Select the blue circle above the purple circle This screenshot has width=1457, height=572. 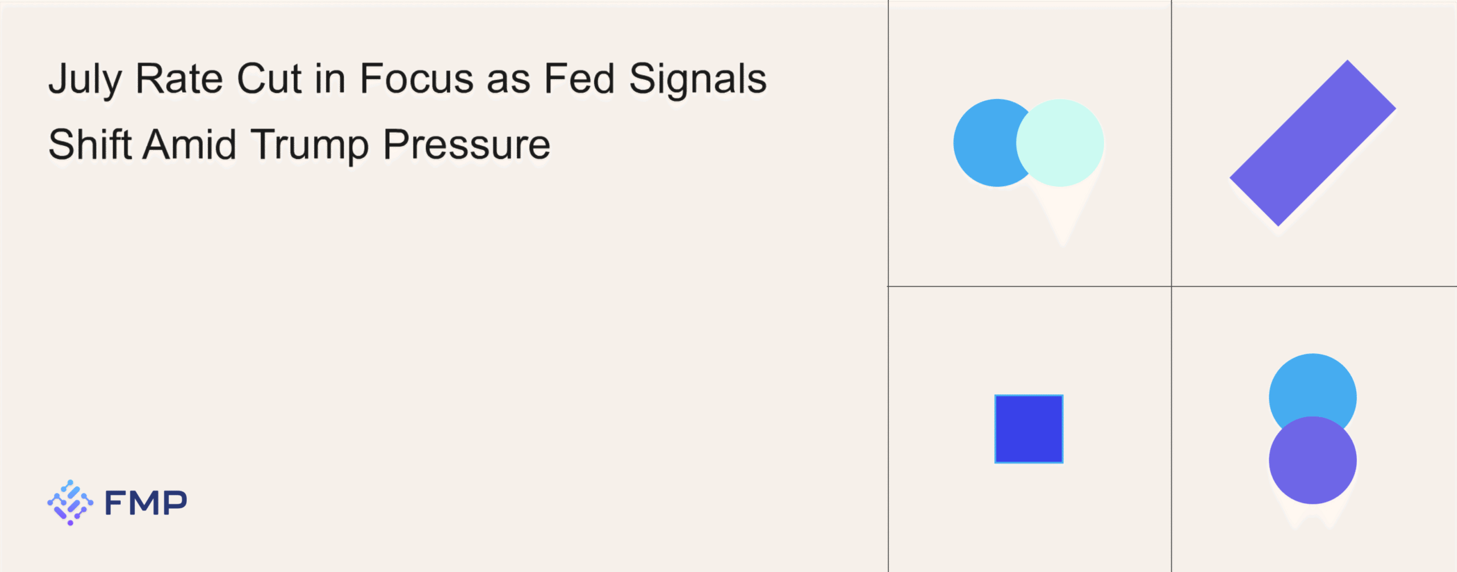[x=1312, y=387]
